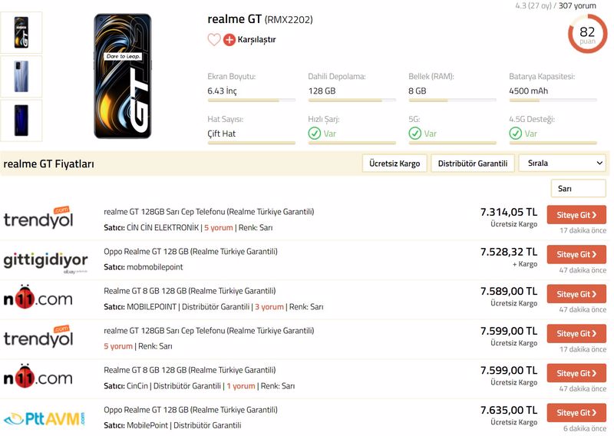Click the 7.528,32 TL price

point(509,252)
